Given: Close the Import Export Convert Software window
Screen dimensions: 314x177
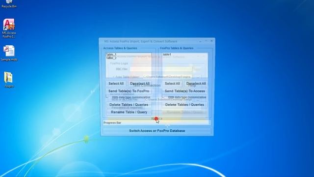Looking at the screenshot, I should click(211, 41).
